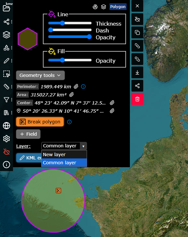Activate the dashed box selection tool
188x237 pixels.
click(6, 74)
